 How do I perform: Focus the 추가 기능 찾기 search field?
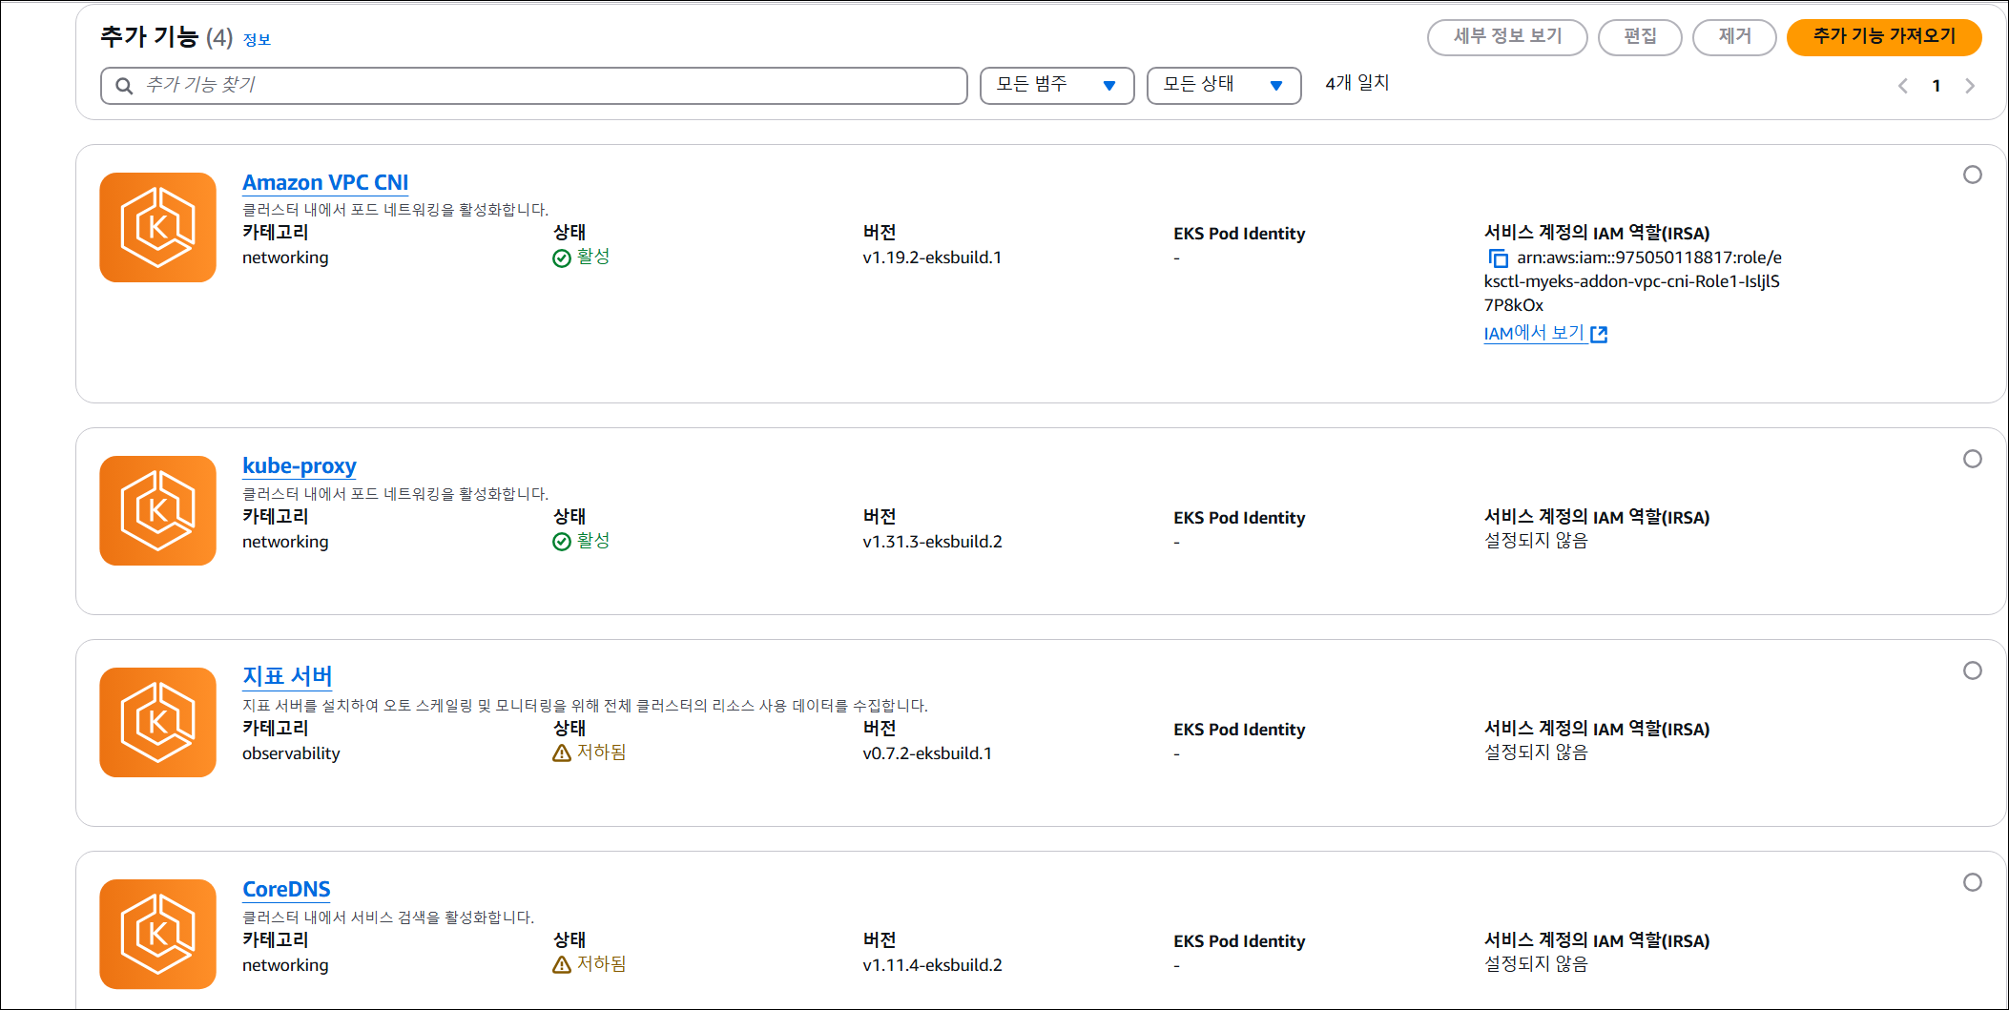pyautogui.click(x=534, y=85)
